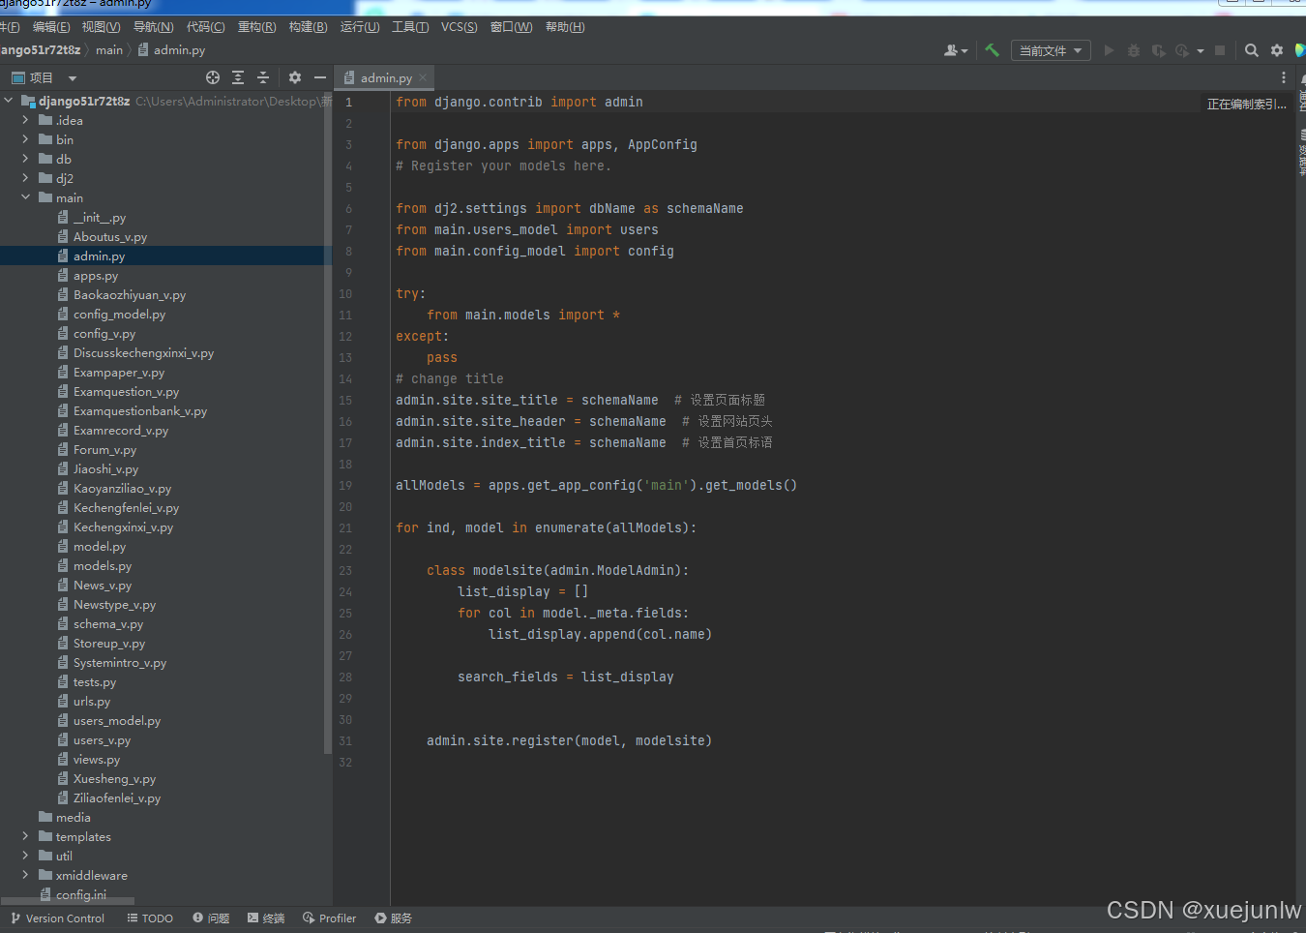Expand the templates folder
The image size is (1306, 933).
click(26, 836)
